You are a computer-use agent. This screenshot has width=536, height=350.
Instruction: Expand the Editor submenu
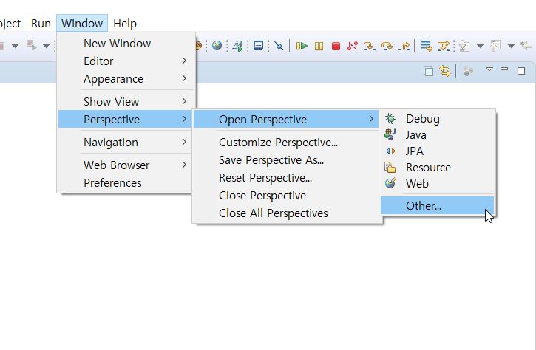tap(126, 61)
